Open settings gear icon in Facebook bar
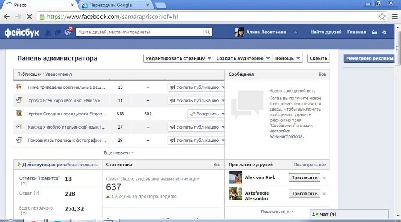 click(384, 32)
